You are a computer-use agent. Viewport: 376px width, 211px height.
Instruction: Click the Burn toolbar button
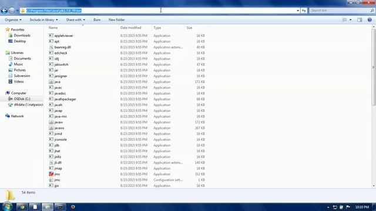tap(97, 20)
